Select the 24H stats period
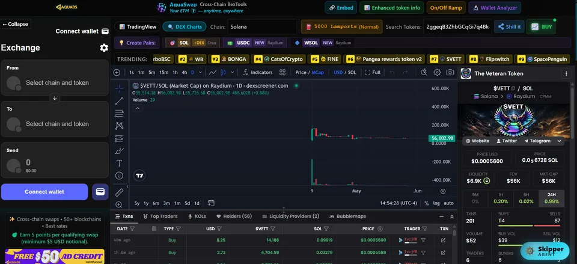This screenshot has height=264, width=577. [x=552, y=198]
